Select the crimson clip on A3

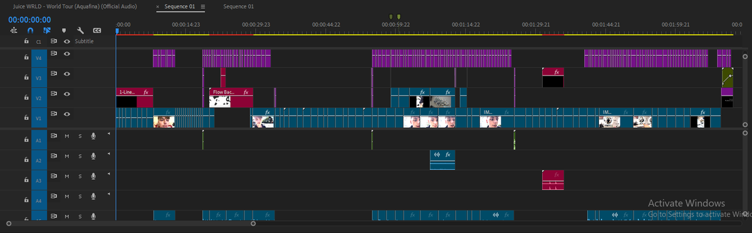553,180
